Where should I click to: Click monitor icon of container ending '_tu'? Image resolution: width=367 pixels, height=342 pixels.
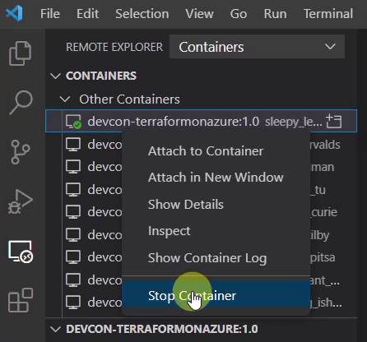pos(73,189)
